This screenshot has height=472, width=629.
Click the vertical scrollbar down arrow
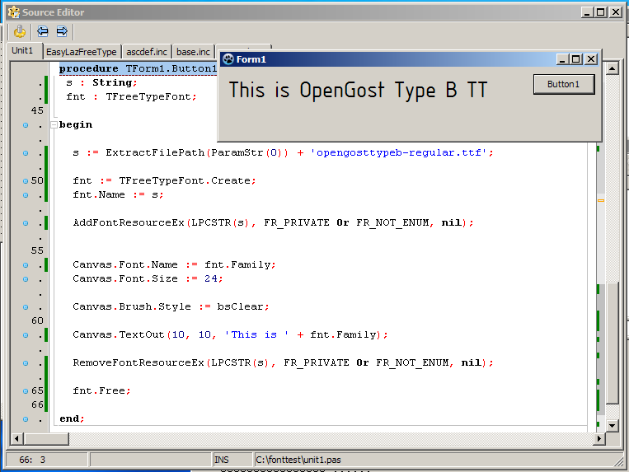[x=612, y=425]
